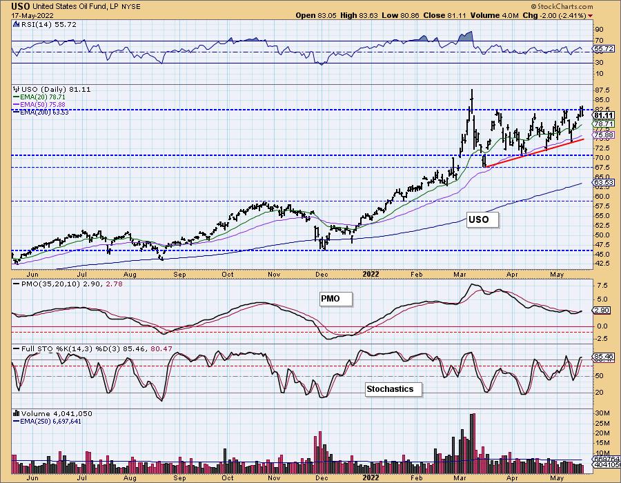Image resolution: width=621 pixels, height=483 pixels.
Task: Click the USO (Daily) 81.11 legend
Action: point(56,90)
